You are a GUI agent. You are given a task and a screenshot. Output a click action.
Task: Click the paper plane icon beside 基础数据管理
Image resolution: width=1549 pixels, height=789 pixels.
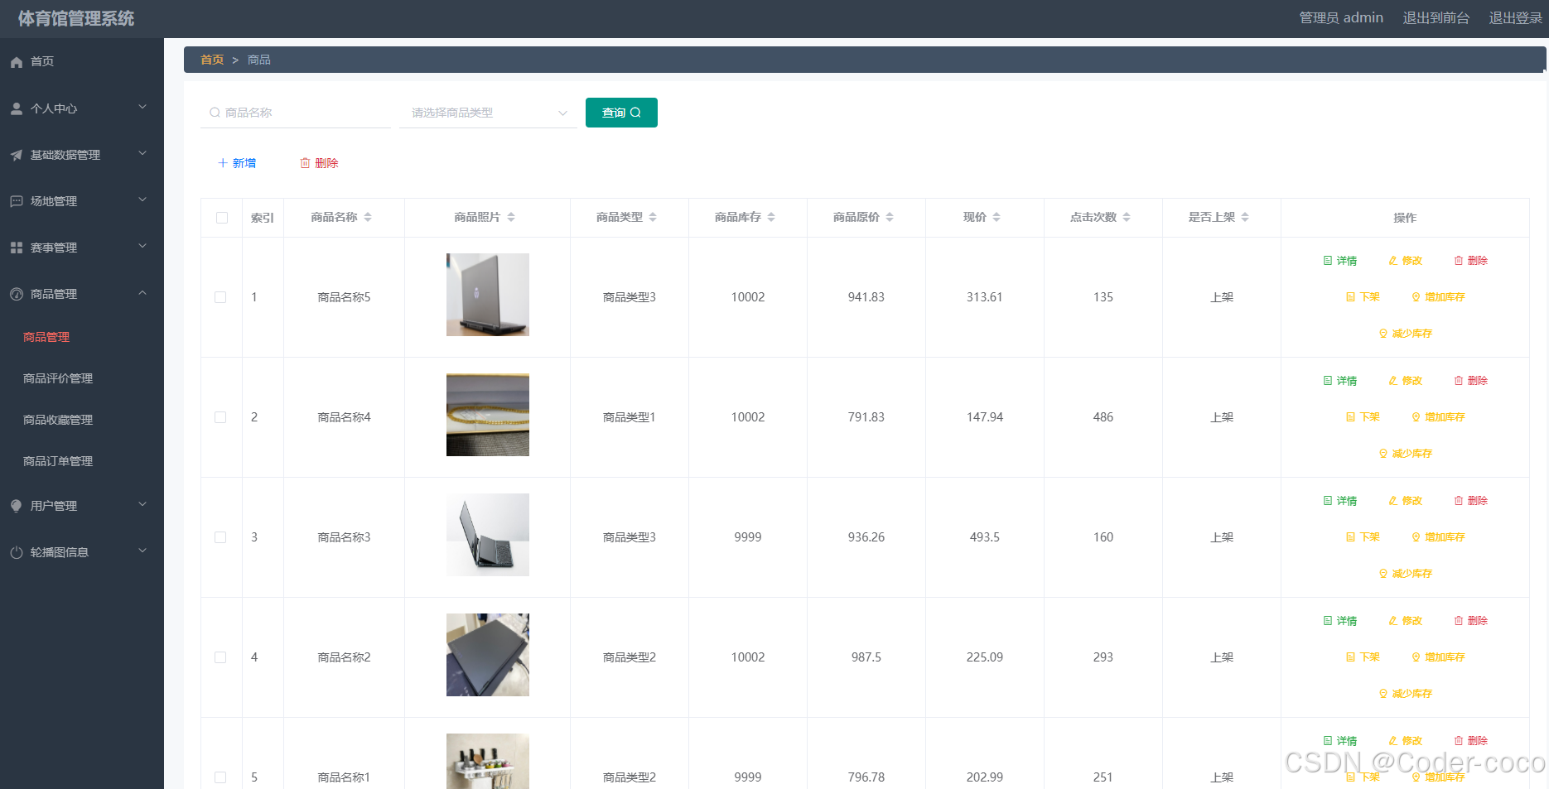coord(16,155)
